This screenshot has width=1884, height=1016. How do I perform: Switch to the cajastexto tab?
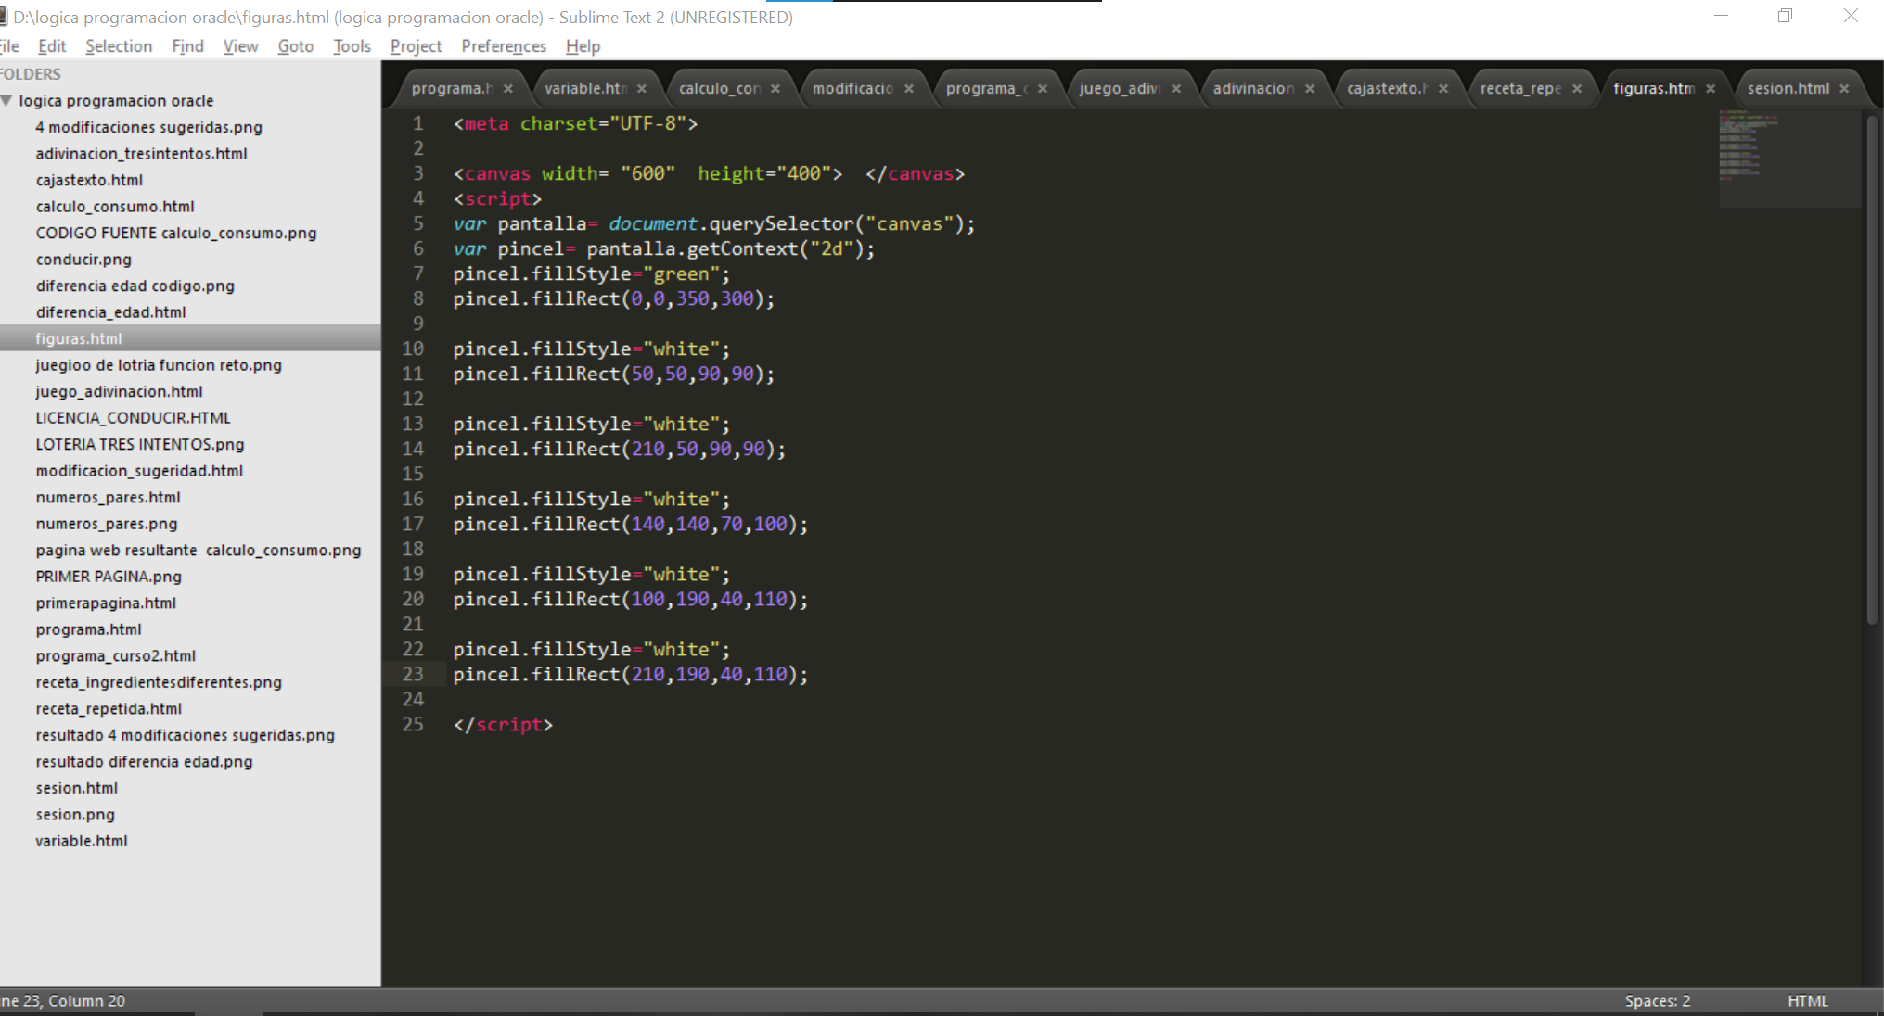(1387, 89)
